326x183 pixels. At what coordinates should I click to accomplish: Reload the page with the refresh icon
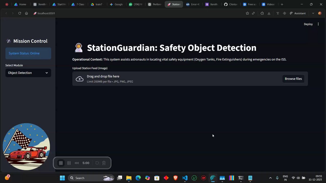[20, 13]
